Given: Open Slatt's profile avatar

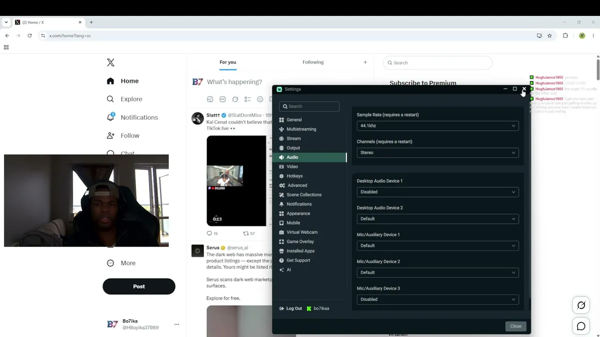Looking at the screenshot, I should 197,118.
